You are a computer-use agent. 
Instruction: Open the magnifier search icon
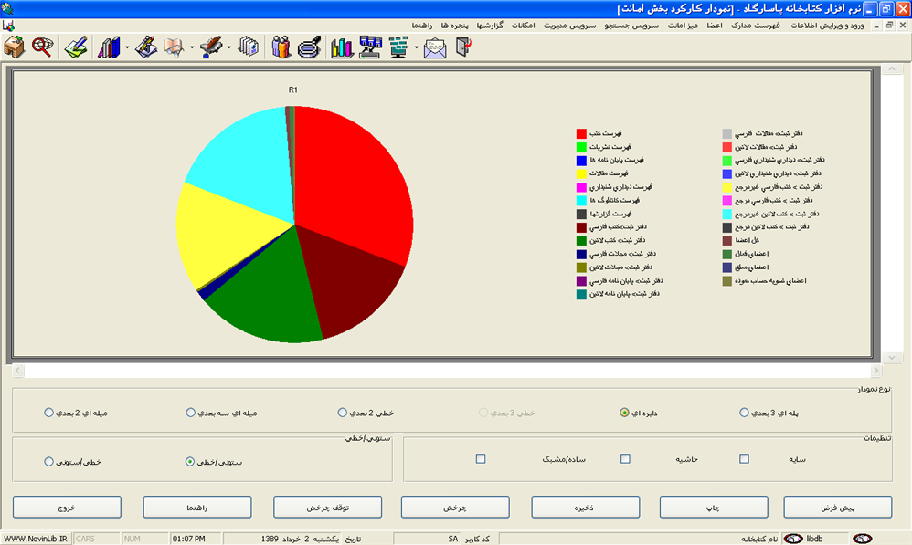[x=42, y=47]
